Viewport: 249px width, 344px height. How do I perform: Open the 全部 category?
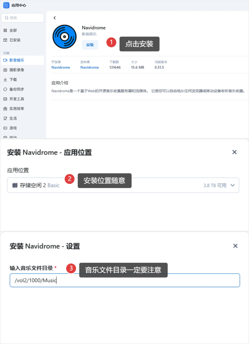click(x=23, y=30)
